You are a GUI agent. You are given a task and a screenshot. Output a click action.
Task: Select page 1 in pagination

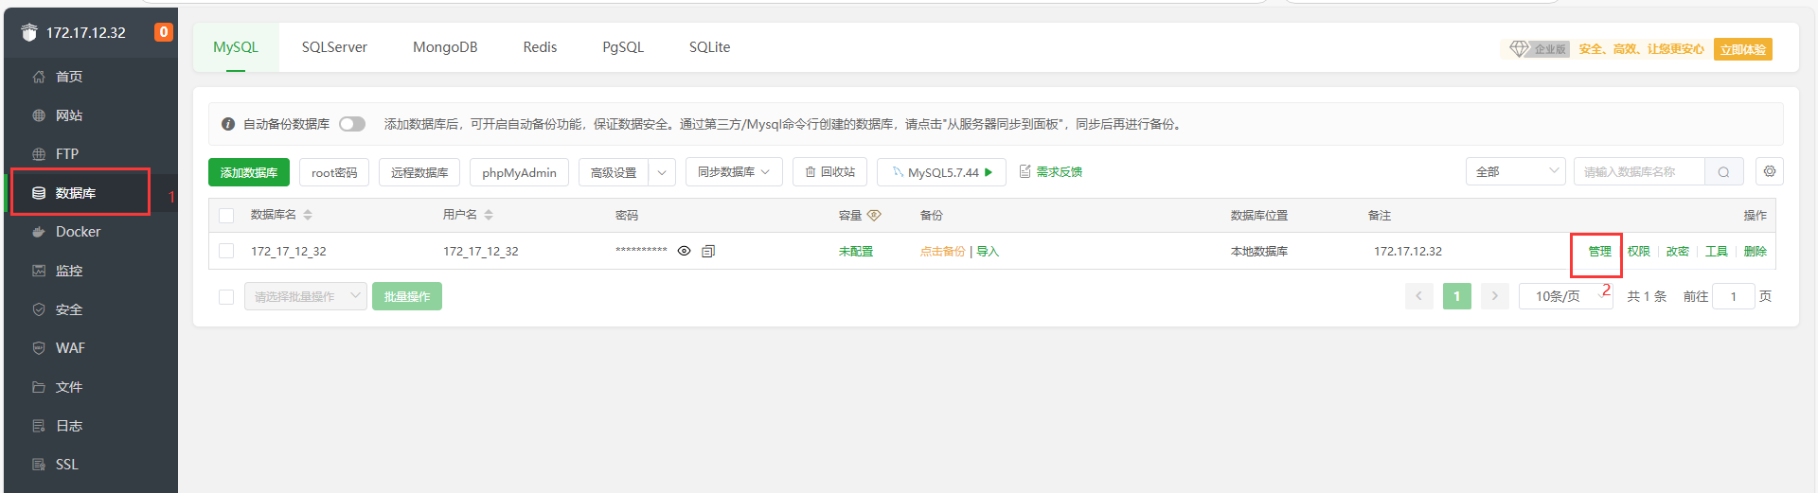pyautogui.click(x=1457, y=296)
